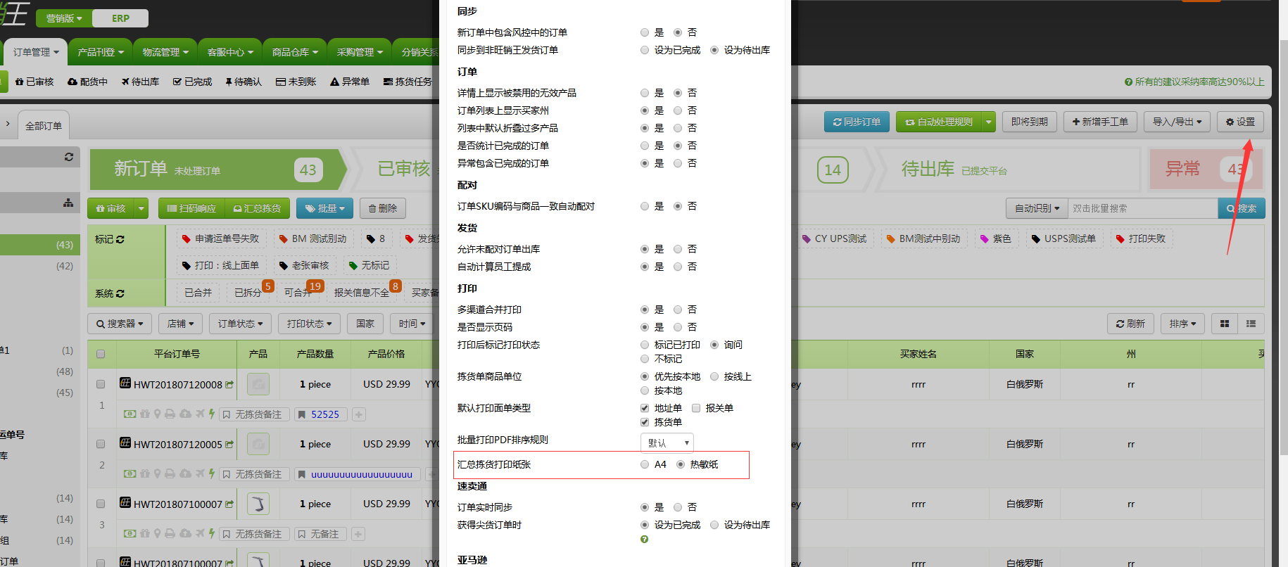1288x567 pixels.
Task: Click airplane icon in order row 1
Action: (200, 414)
